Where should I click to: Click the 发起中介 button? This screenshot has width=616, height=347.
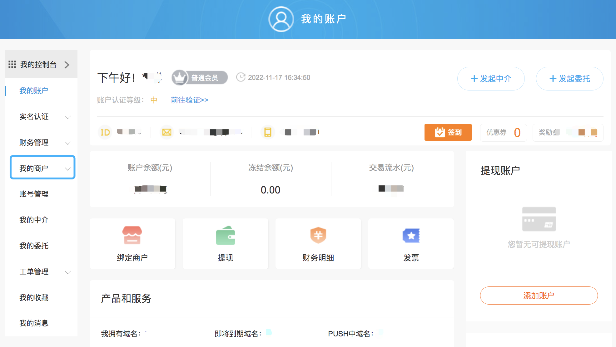(x=491, y=79)
